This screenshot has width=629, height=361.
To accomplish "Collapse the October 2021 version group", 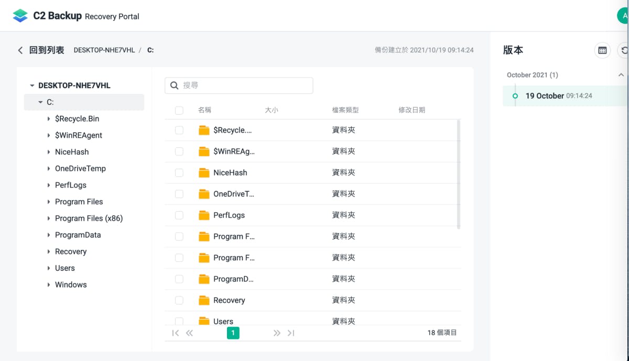I will click(x=621, y=75).
